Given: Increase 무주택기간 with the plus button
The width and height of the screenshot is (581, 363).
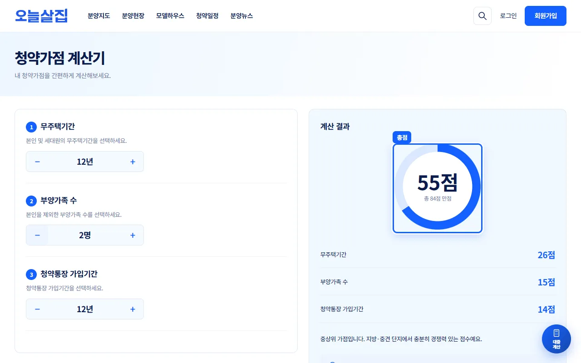Looking at the screenshot, I should point(133,162).
